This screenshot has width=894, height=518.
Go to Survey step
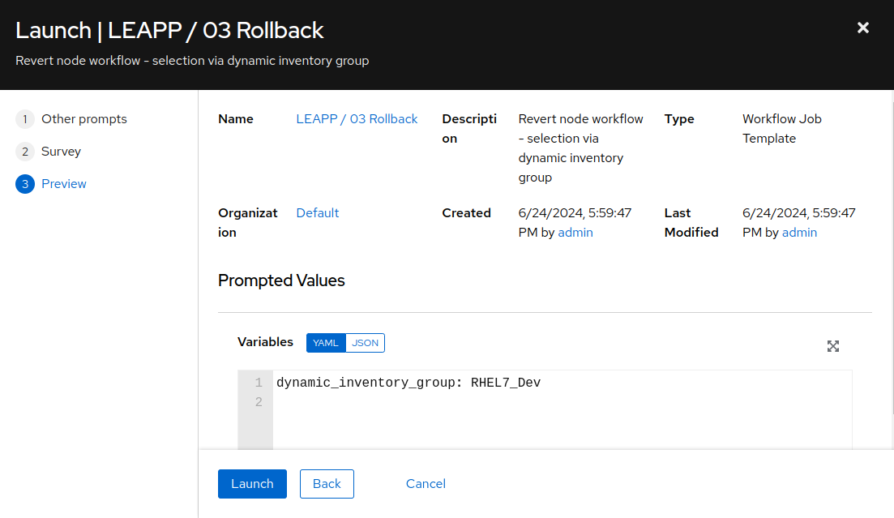(x=61, y=151)
